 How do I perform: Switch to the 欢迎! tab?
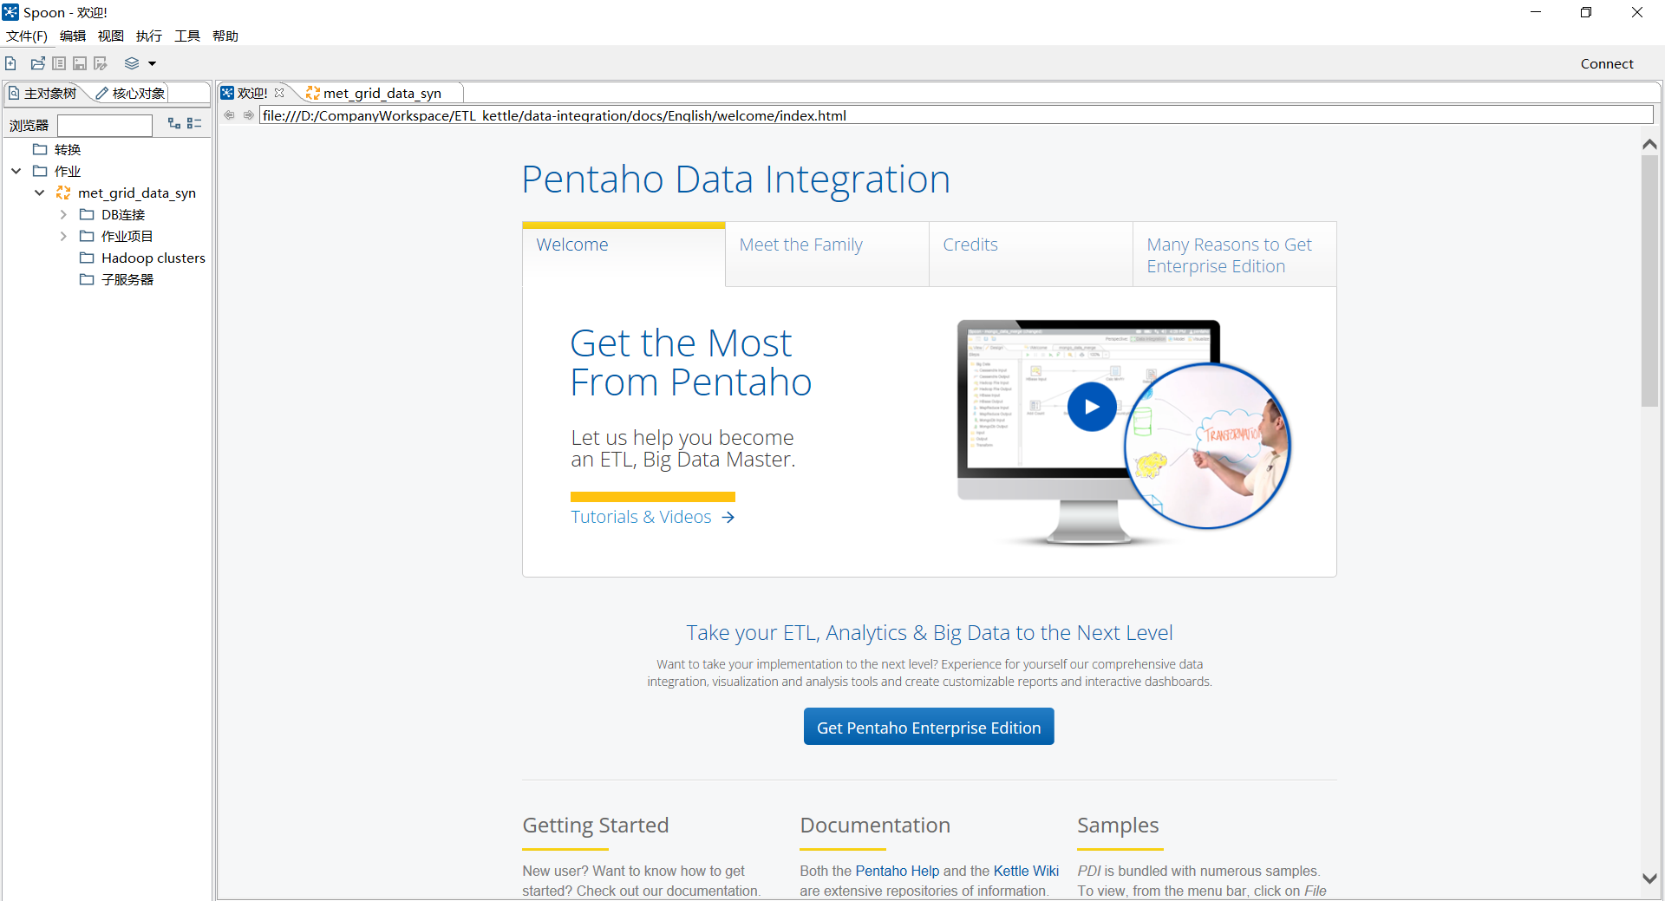click(x=251, y=93)
